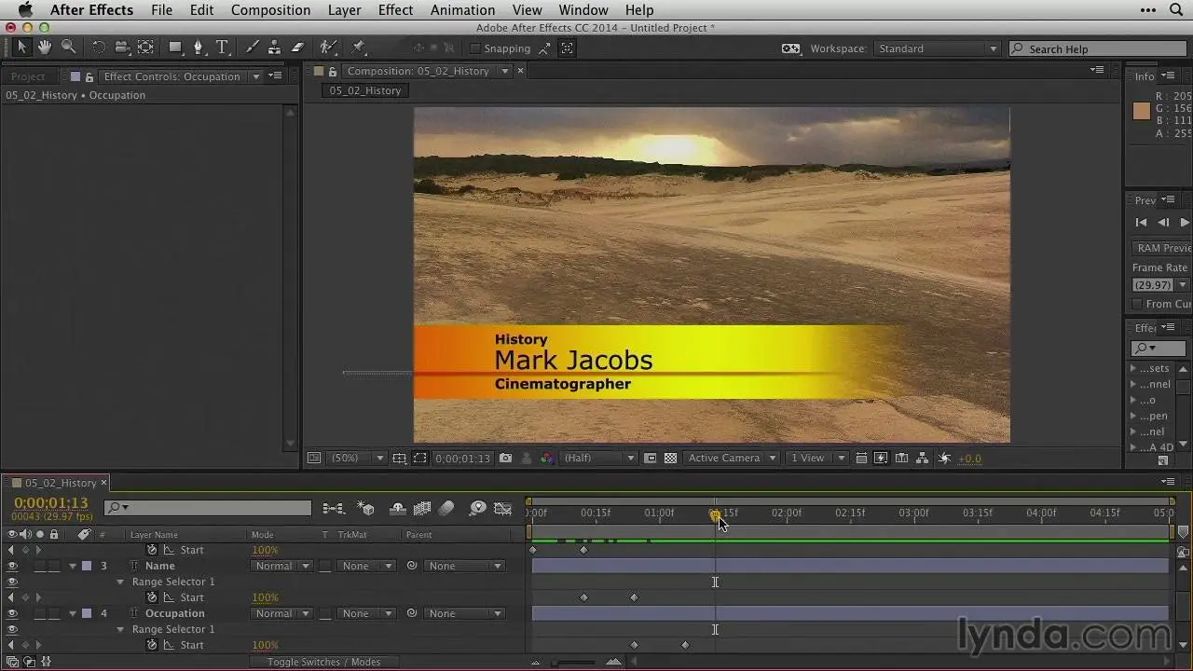The image size is (1193, 671).
Task: Enable the Snapping checkbox
Action: click(x=475, y=48)
